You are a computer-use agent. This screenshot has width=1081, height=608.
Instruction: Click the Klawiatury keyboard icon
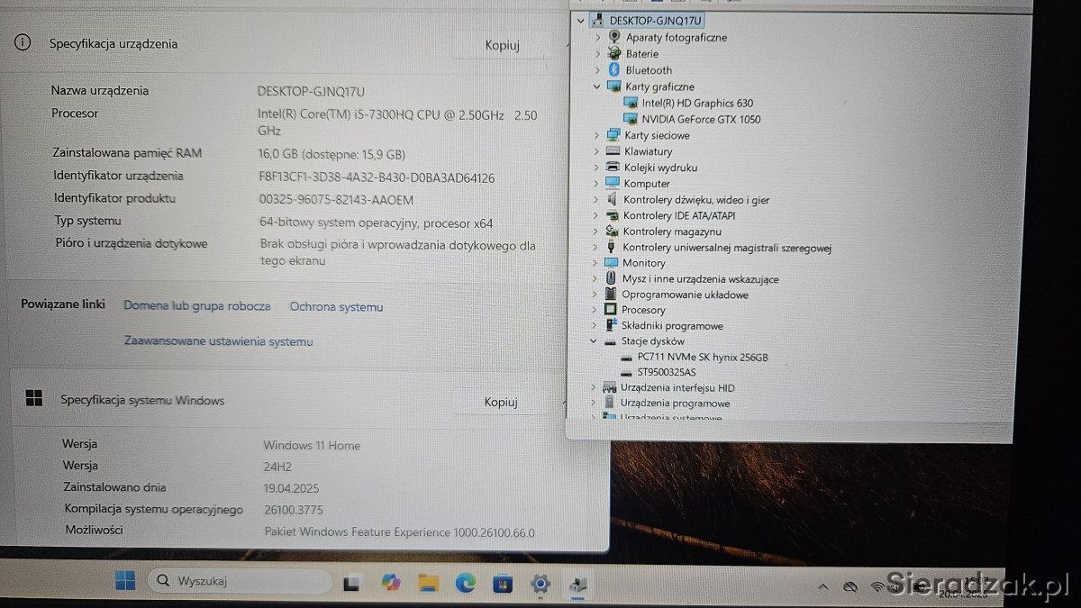[x=613, y=151]
